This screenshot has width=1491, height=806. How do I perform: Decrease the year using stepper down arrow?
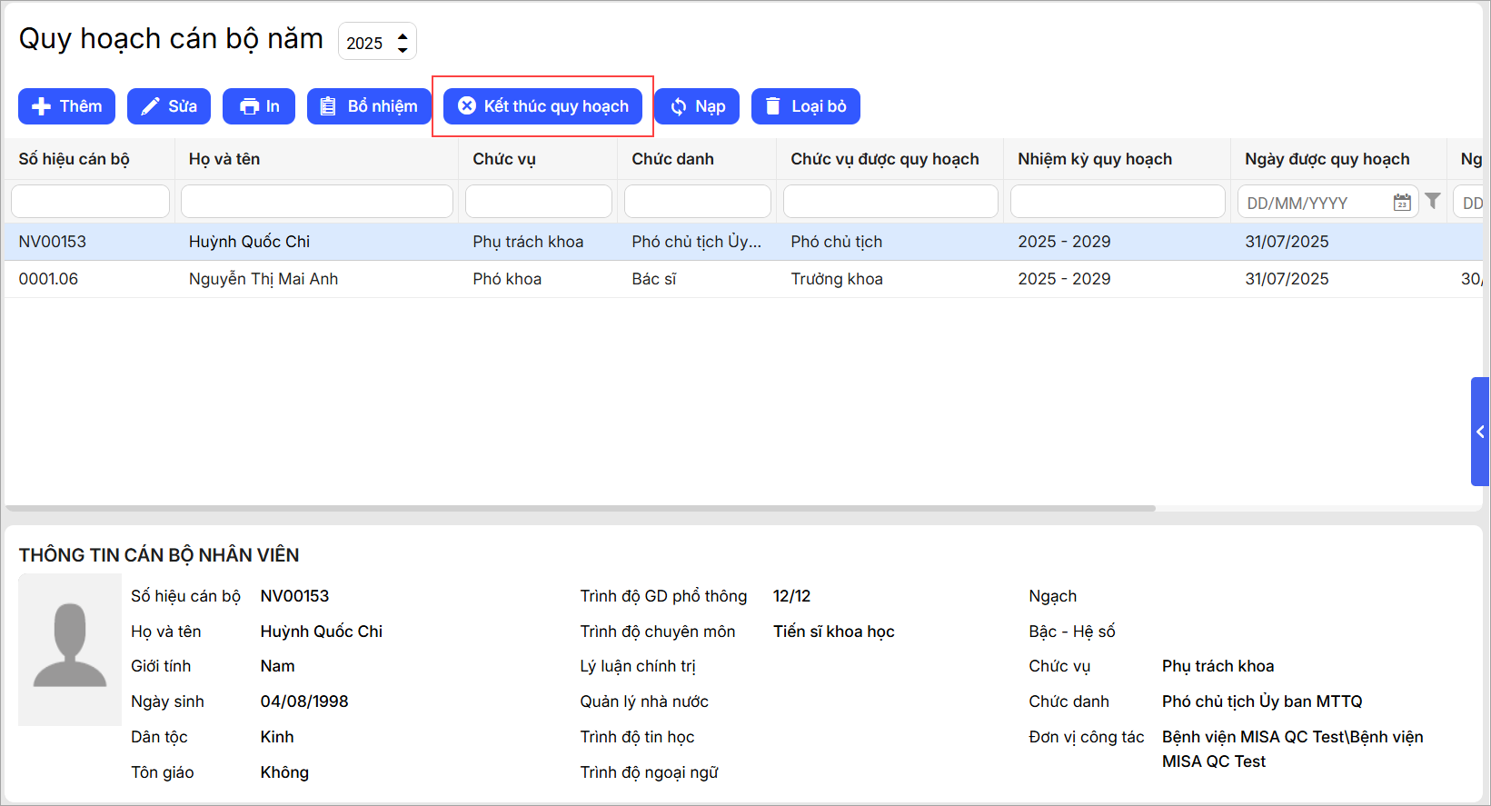403,49
